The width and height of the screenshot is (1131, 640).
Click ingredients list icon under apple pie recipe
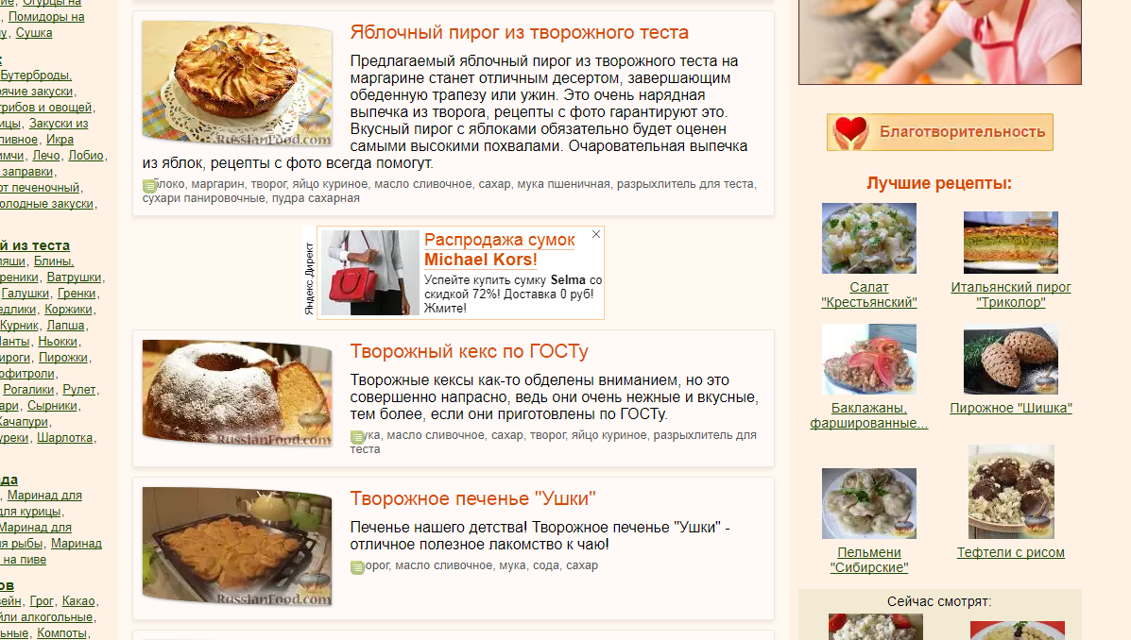[149, 186]
